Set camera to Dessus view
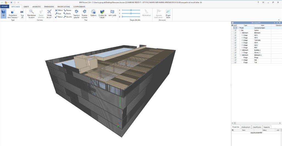This screenshot has height=146, width=282. click(67, 10)
